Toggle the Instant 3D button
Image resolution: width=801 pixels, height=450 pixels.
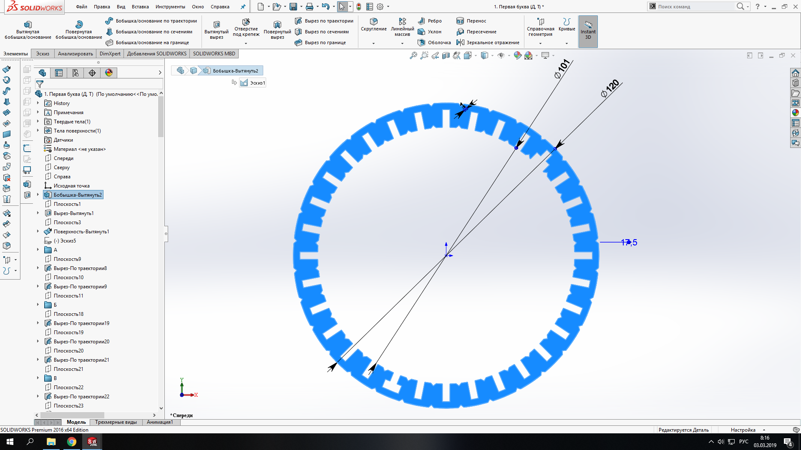[x=588, y=31]
